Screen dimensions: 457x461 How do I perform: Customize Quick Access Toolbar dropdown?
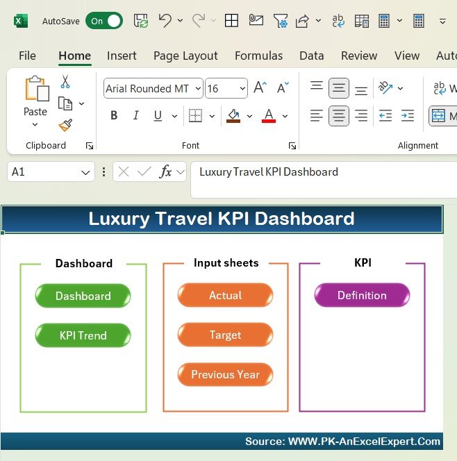[x=442, y=21]
